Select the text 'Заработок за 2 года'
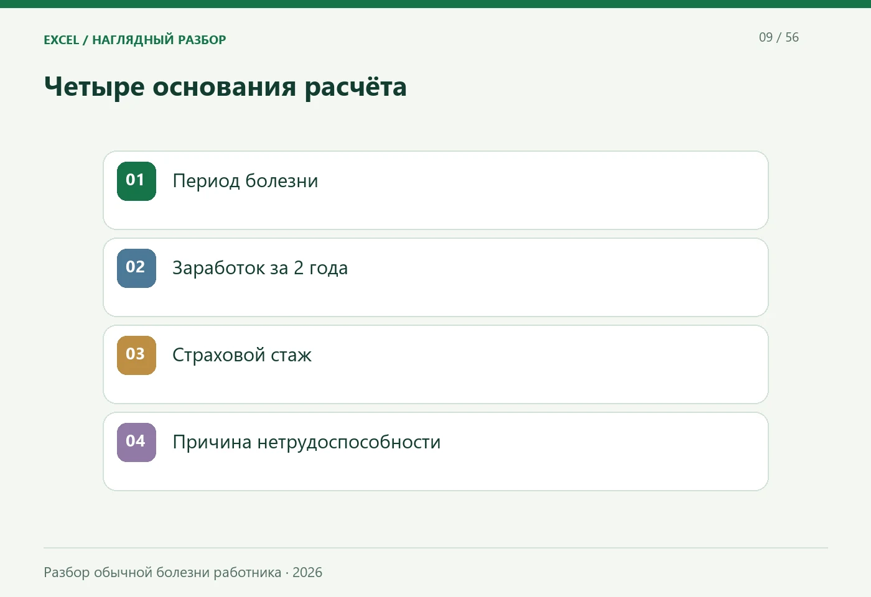 260,268
